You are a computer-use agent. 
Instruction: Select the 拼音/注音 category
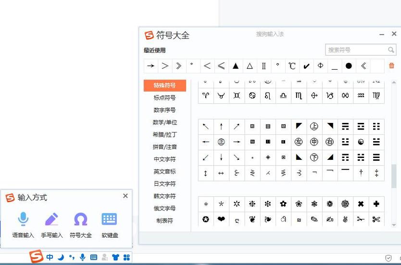(x=165, y=147)
